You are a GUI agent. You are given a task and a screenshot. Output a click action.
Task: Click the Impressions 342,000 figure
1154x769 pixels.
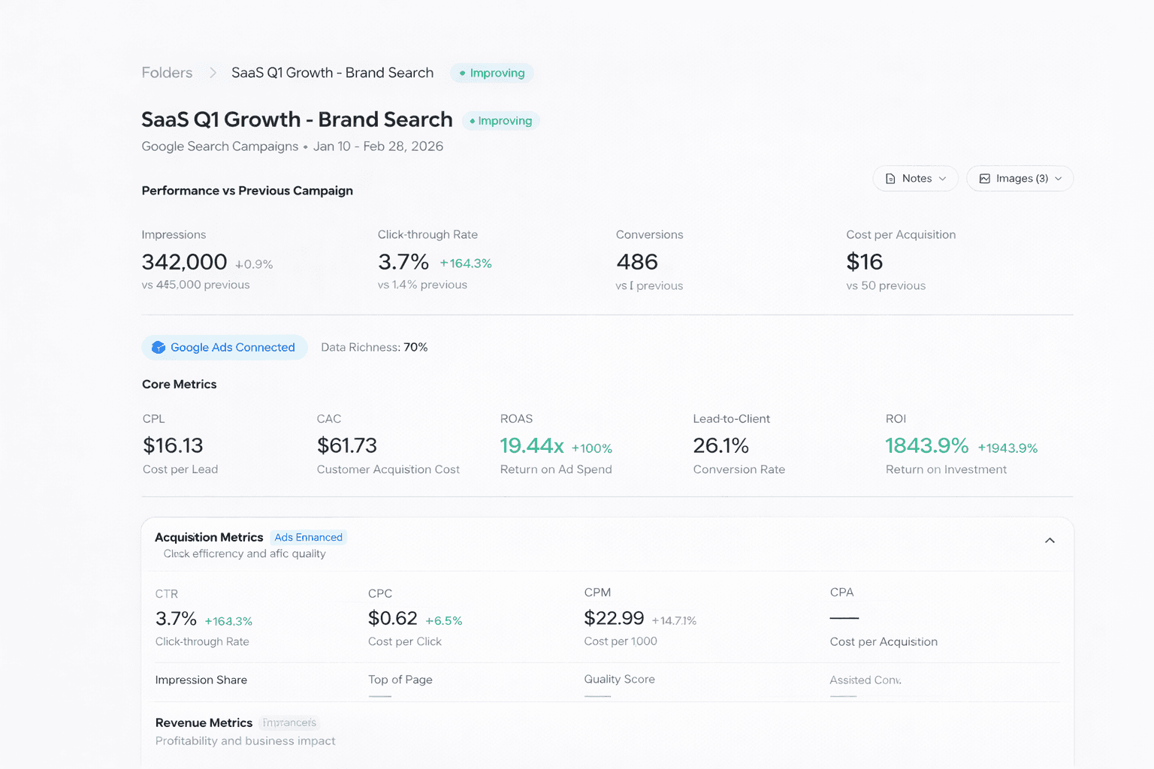click(x=184, y=262)
